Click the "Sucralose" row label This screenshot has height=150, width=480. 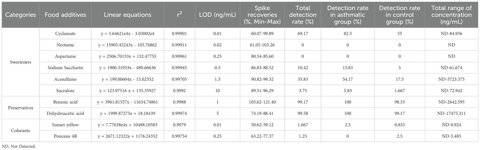65,90
